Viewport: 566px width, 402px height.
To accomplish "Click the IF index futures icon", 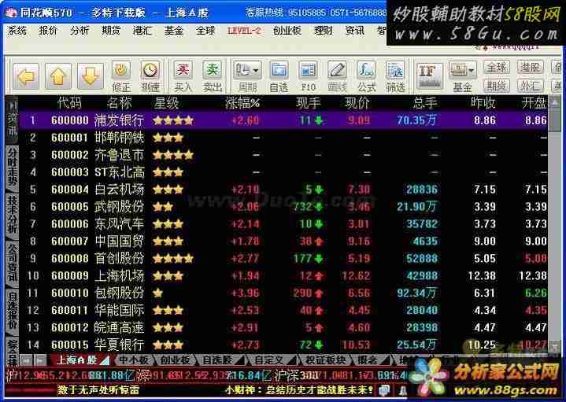I will (429, 76).
